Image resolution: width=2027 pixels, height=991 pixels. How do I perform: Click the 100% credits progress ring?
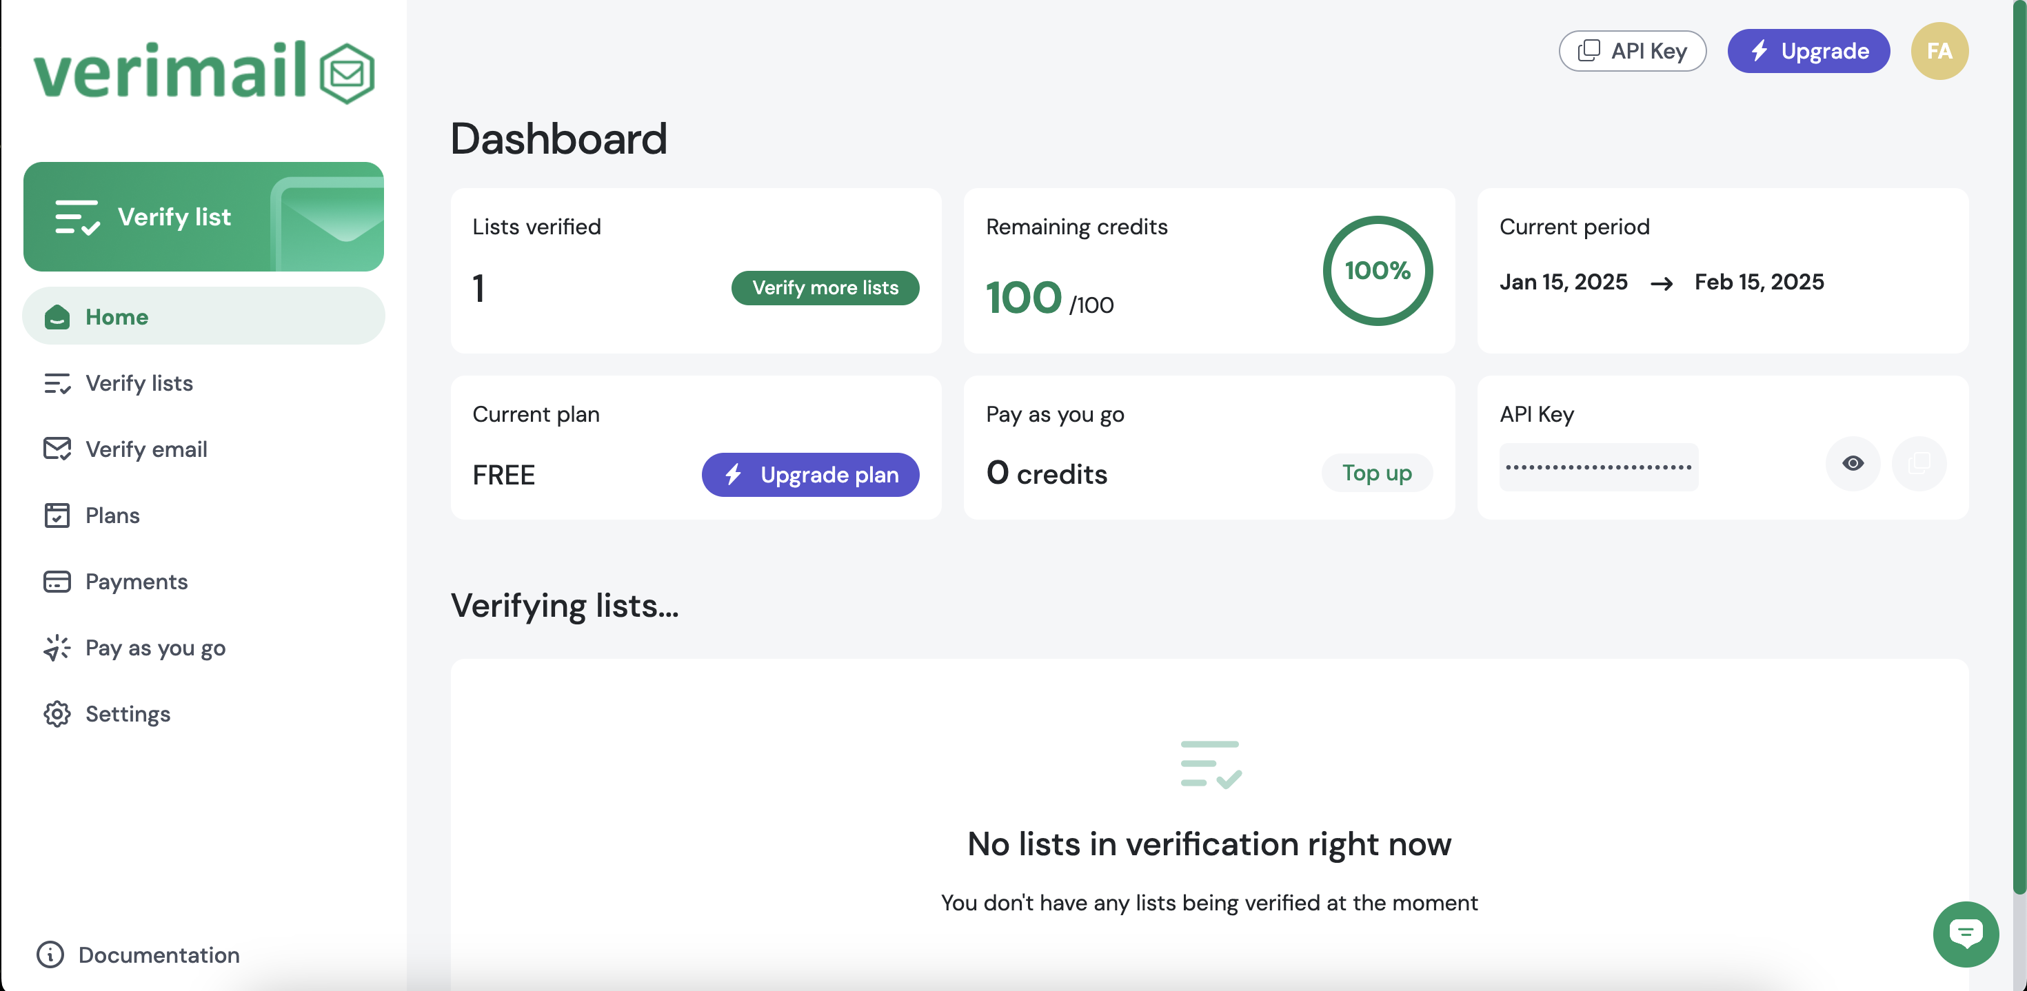click(1378, 271)
